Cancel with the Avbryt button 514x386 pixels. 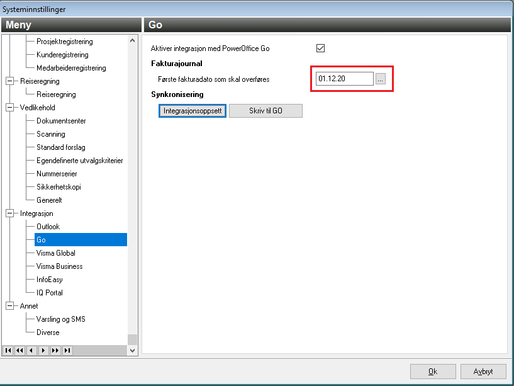pos(483,372)
